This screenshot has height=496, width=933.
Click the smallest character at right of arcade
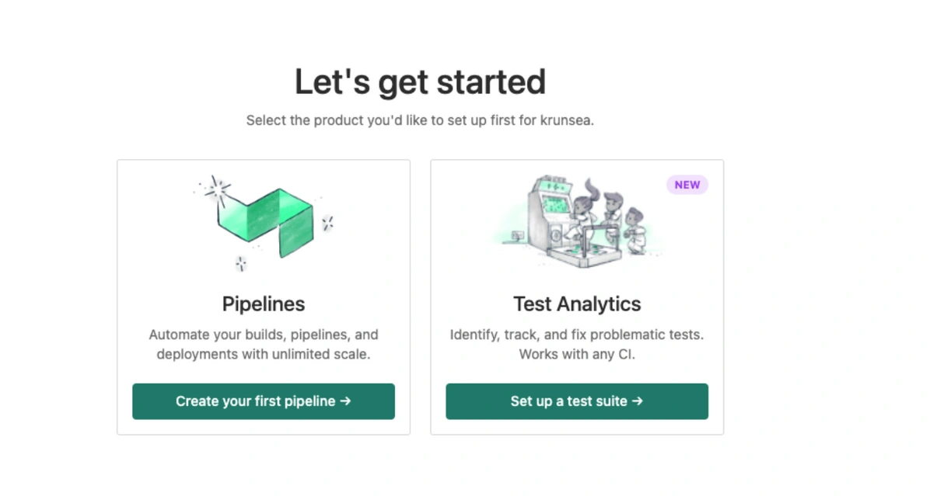coord(635,229)
